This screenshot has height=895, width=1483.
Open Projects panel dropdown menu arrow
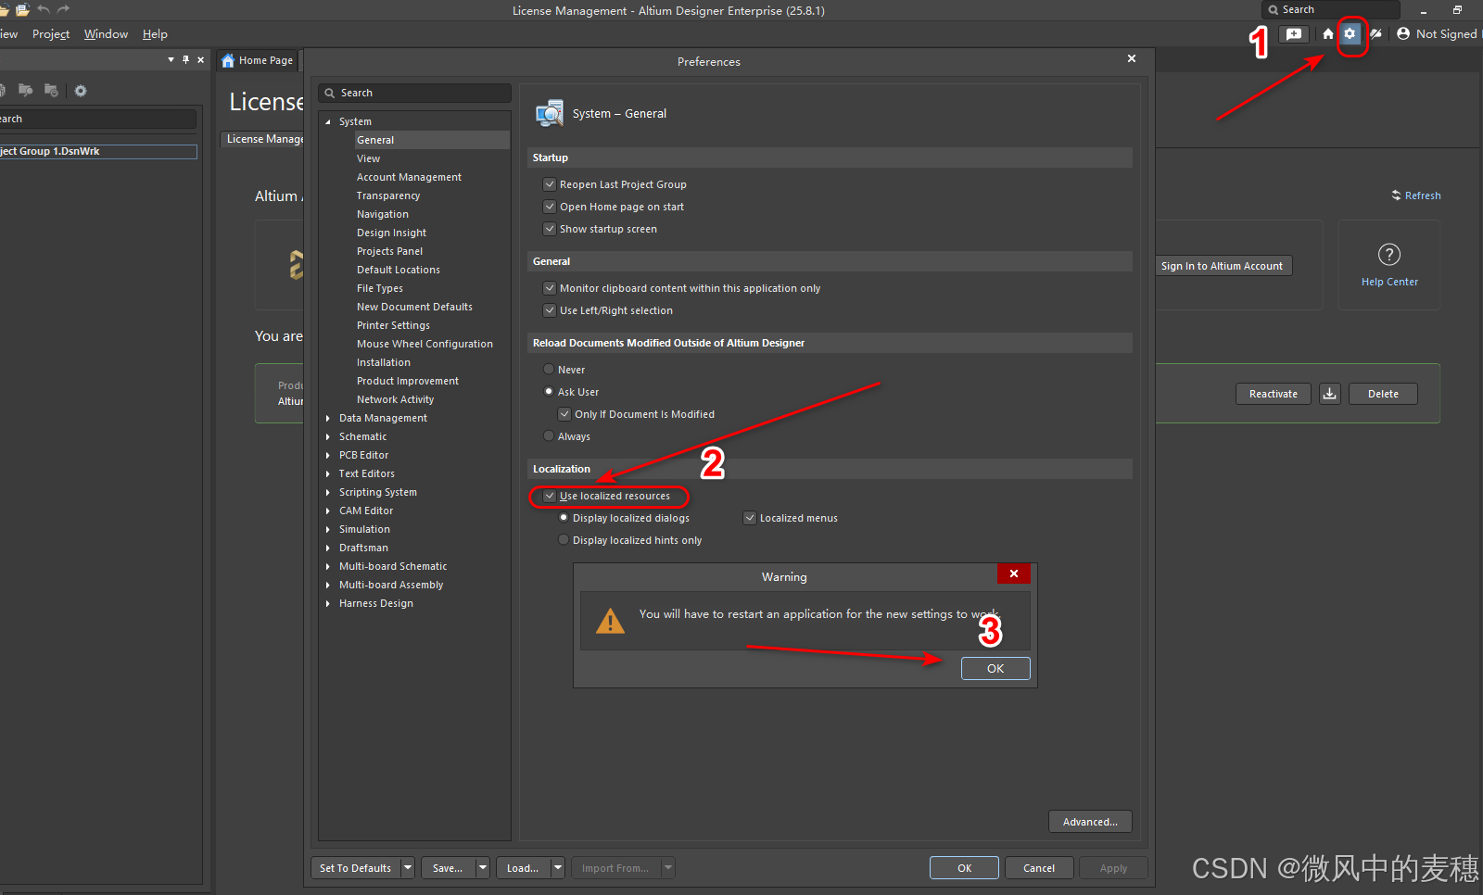(171, 59)
